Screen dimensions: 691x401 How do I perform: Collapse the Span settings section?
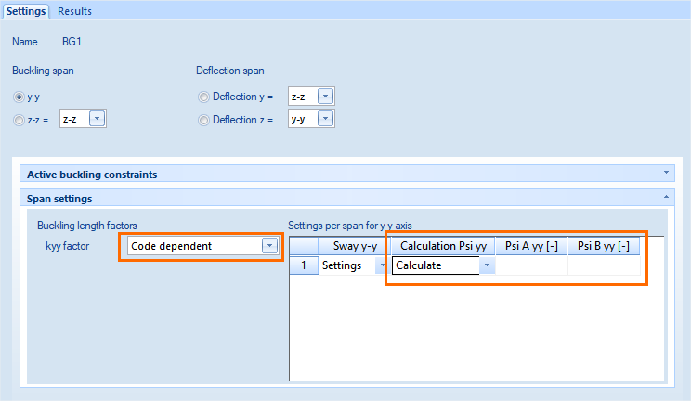point(665,198)
